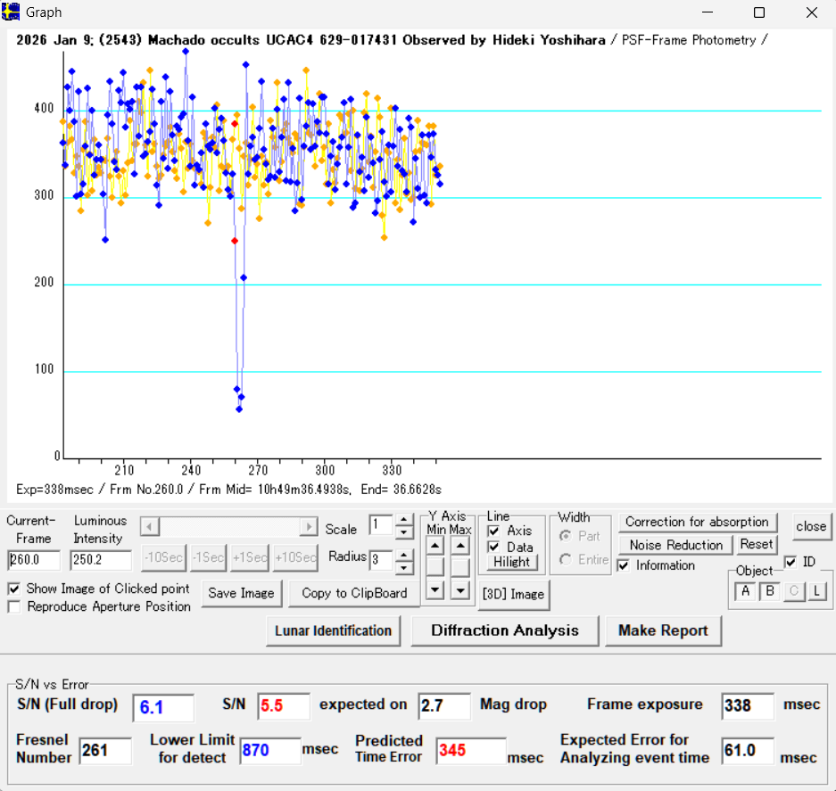Screen dimensions: 836x791
Task: Decrease the Radius value with down arrow
Action: point(404,568)
